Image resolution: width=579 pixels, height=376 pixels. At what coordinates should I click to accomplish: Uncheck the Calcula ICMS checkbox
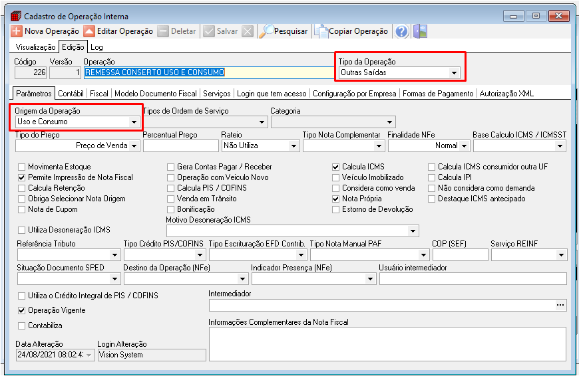coord(335,167)
